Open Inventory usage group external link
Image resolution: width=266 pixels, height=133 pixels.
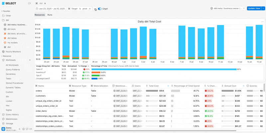45,72
